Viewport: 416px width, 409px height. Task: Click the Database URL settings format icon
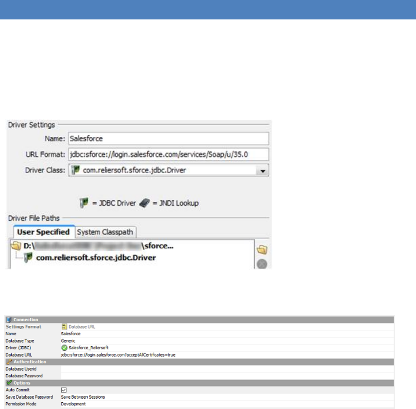coord(64,327)
